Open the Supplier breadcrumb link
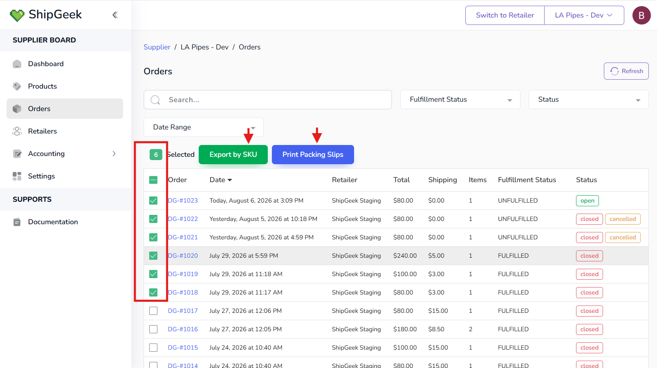This screenshot has height=368, width=657. point(157,47)
